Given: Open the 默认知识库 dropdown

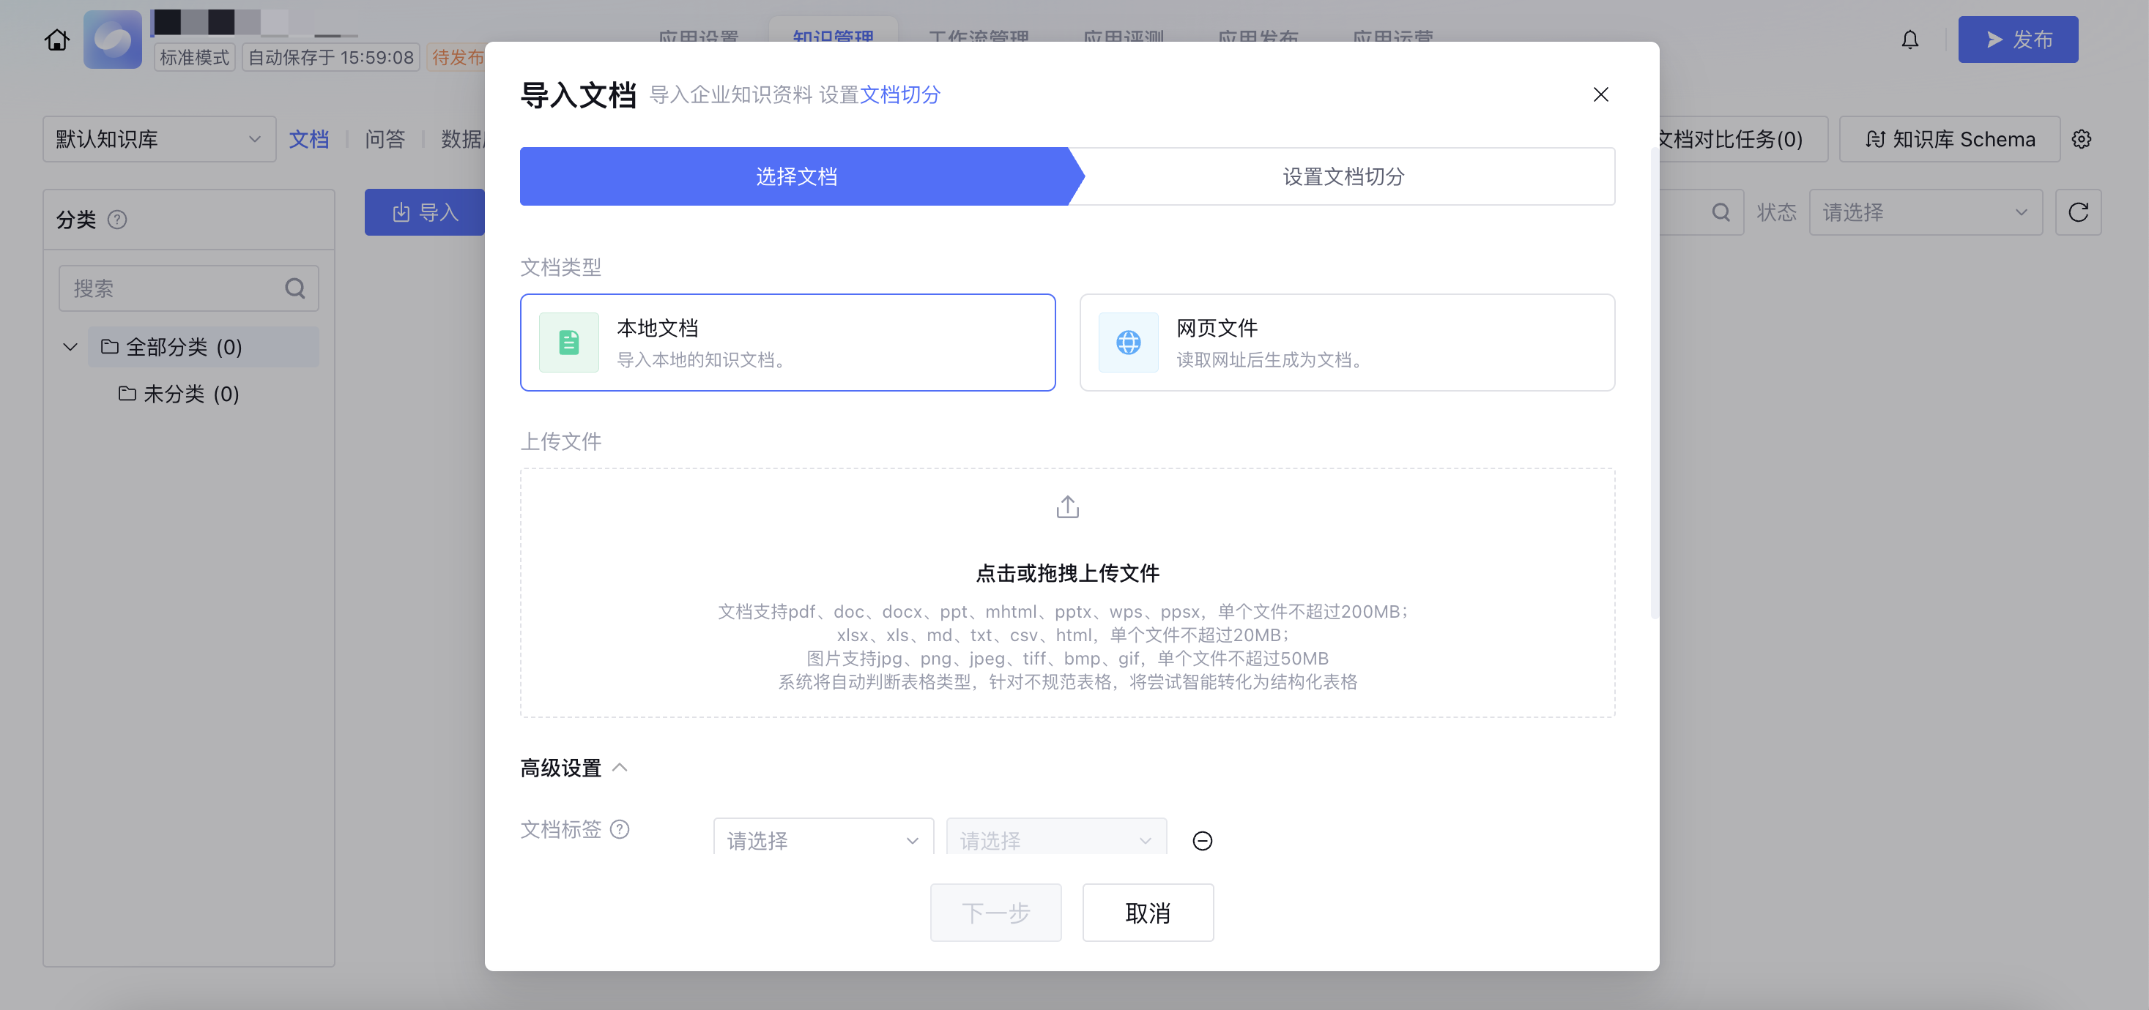Looking at the screenshot, I should click(x=158, y=139).
